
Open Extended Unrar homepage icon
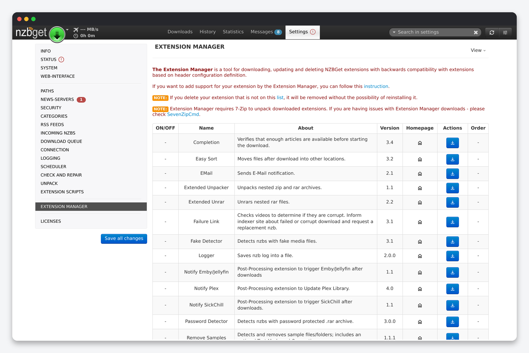point(420,202)
